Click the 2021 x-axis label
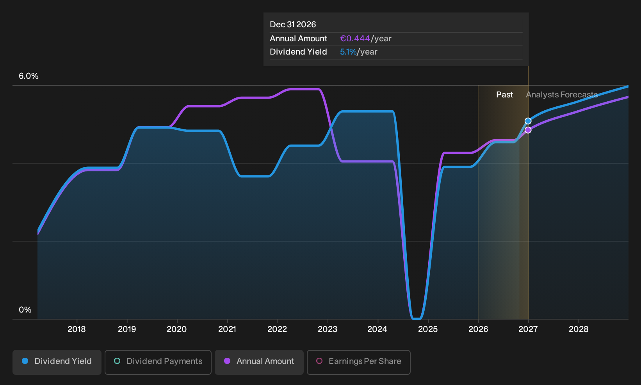Image resolution: width=641 pixels, height=385 pixels. (x=227, y=329)
